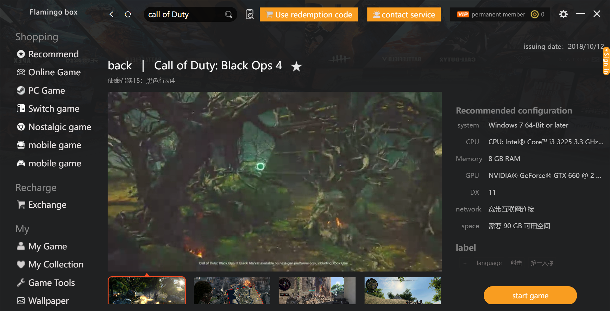Go back with the top-bar arrow
The width and height of the screenshot is (610, 311).
click(x=111, y=14)
